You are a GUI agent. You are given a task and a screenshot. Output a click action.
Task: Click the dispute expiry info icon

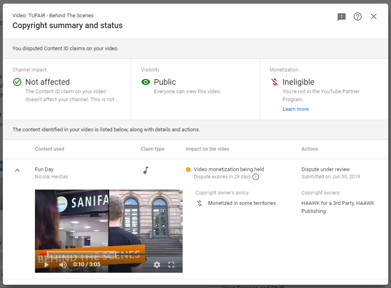click(x=256, y=177)
